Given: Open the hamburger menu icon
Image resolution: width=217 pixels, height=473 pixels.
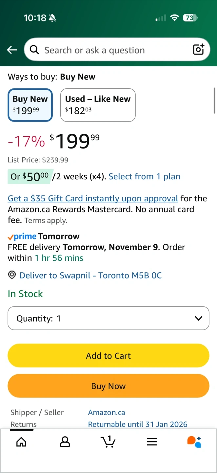Looking at the screenshot, I should coord(152,441).
